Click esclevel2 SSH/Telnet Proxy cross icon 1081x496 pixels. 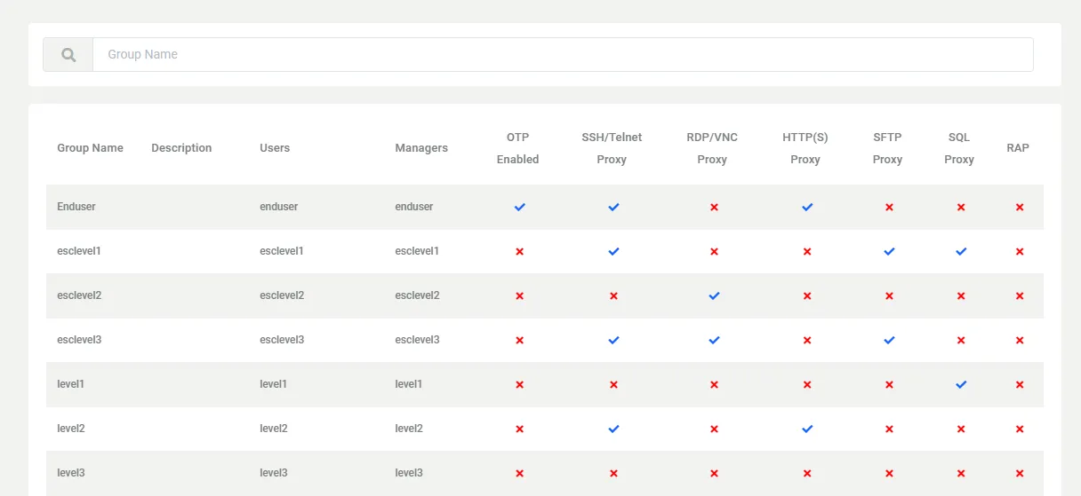(613, 295)
